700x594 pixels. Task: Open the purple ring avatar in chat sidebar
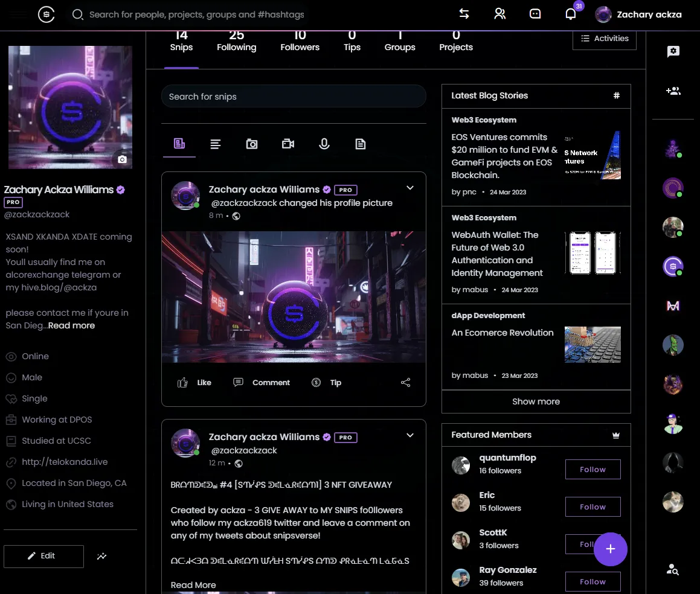[673, 188]
